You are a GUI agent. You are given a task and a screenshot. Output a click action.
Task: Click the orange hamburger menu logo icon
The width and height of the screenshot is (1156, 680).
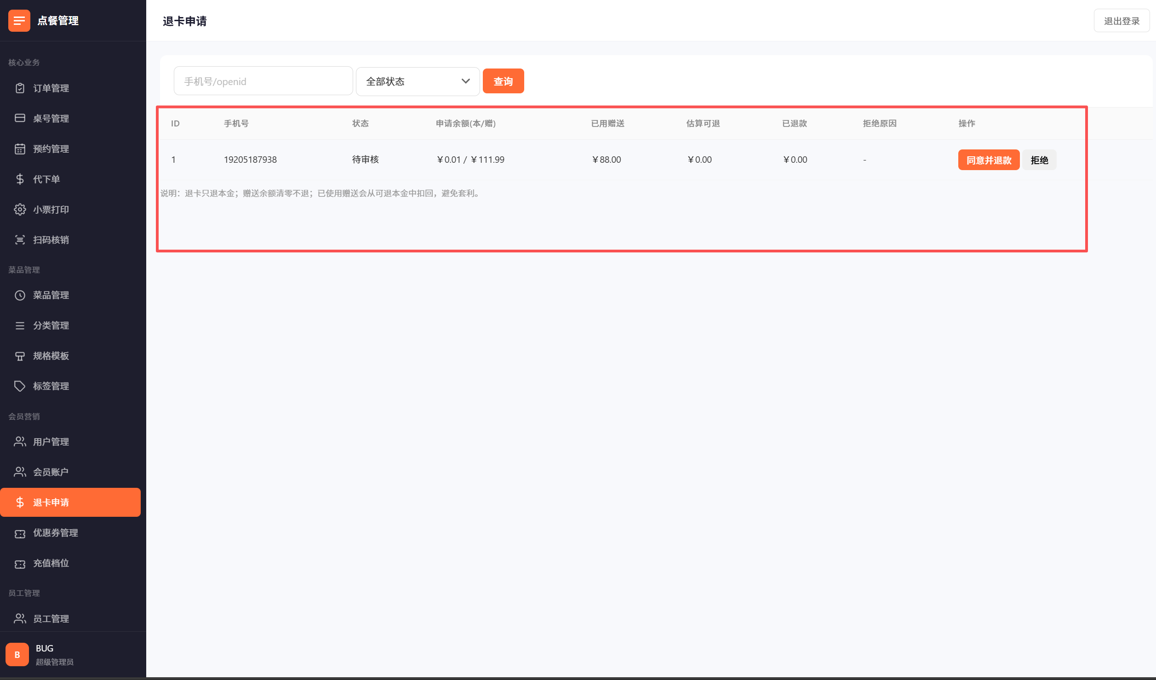click(19, 21)
